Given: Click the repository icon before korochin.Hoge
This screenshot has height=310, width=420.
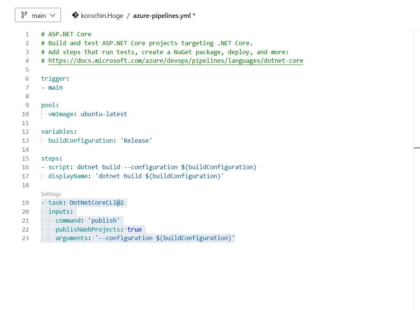Looking at the screenshot, I should coord(75,15).
